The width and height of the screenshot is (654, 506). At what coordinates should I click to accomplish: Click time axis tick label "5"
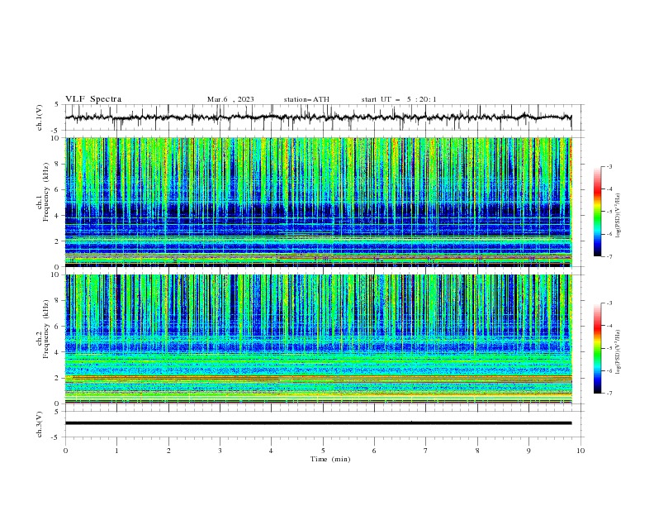tap(323, 451)
